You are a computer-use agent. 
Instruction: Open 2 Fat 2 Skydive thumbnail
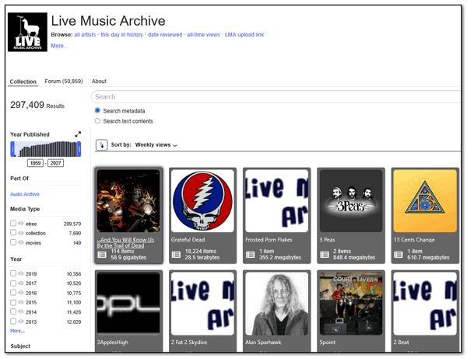(202, 304)
